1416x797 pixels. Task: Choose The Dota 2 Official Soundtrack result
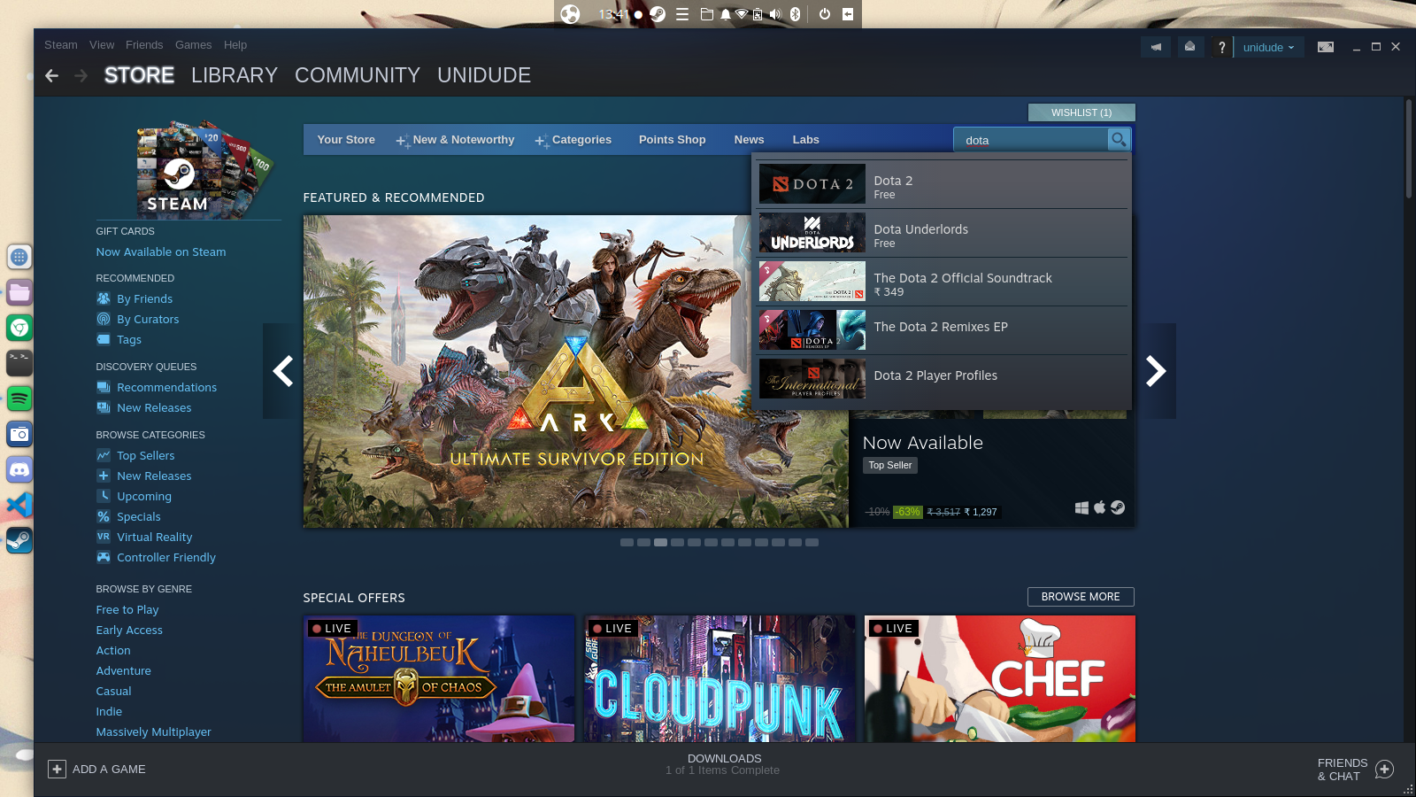point(943,282)
